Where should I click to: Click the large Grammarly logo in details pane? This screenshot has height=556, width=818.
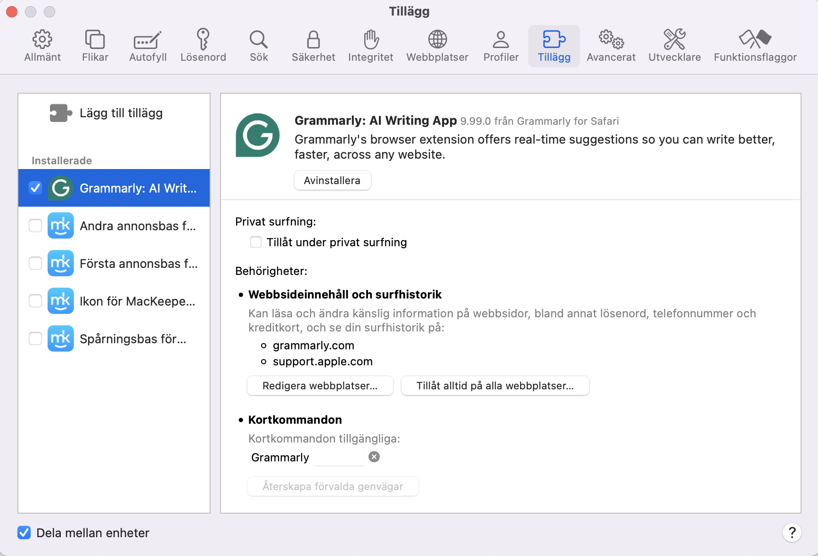258,135
